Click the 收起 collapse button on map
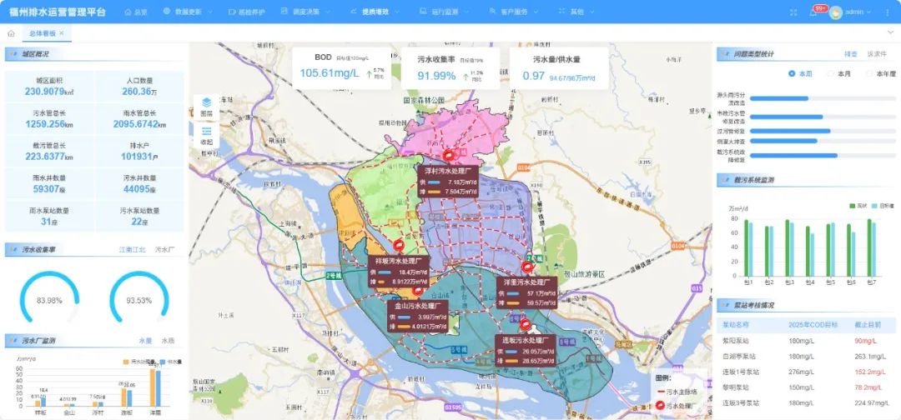Image resolution: width=901 pixels, height=420 pixels. tap(206, 134)
